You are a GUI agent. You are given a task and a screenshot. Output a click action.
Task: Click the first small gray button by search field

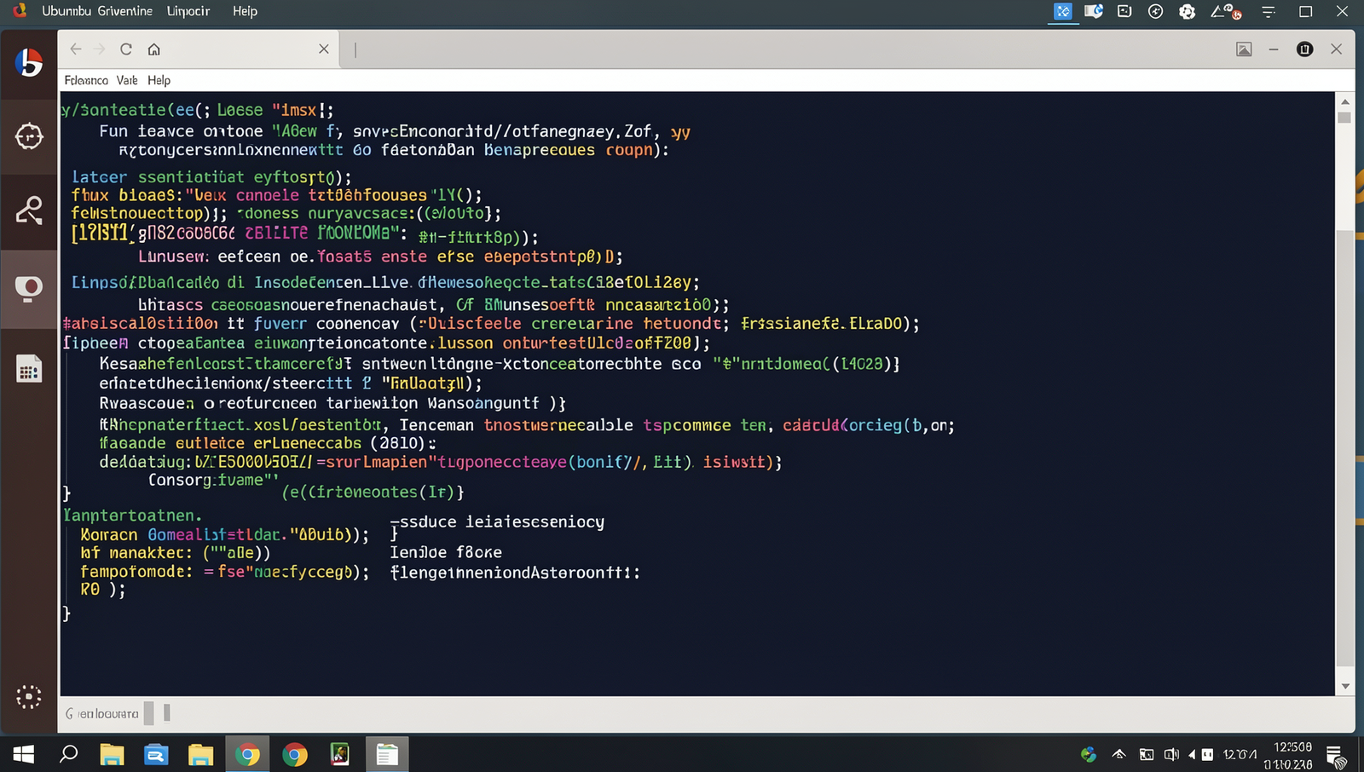pyautogui.click(x=149, y=713)
